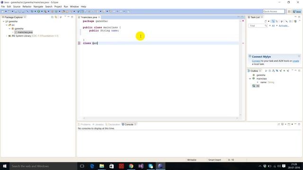The width and height of the screenshot is (303, 170).
Task: Open File Explorer from taskbar
Action: 102,166
